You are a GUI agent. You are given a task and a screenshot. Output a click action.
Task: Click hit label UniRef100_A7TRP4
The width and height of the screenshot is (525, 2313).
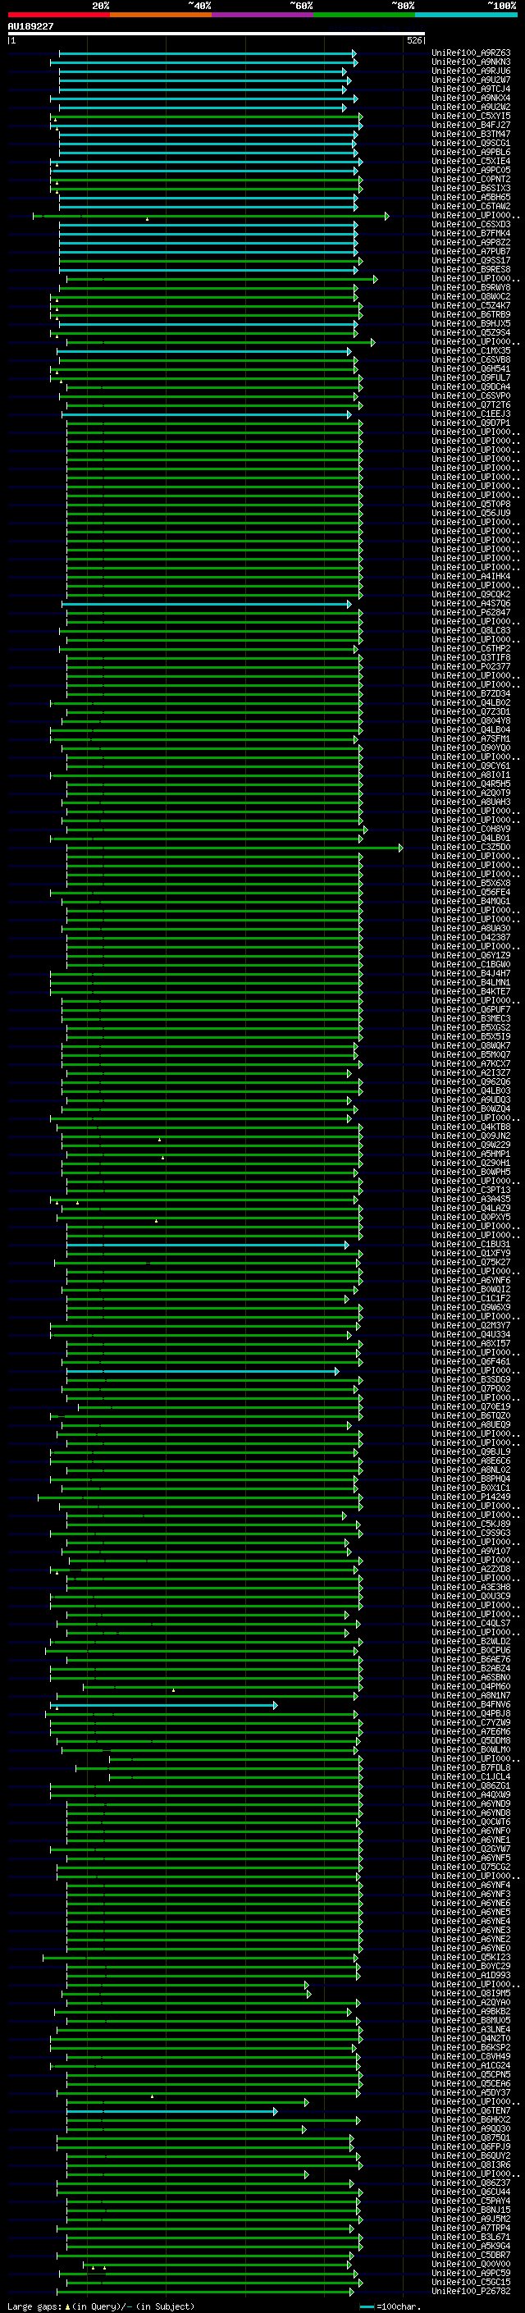(x=471, y=2228)
